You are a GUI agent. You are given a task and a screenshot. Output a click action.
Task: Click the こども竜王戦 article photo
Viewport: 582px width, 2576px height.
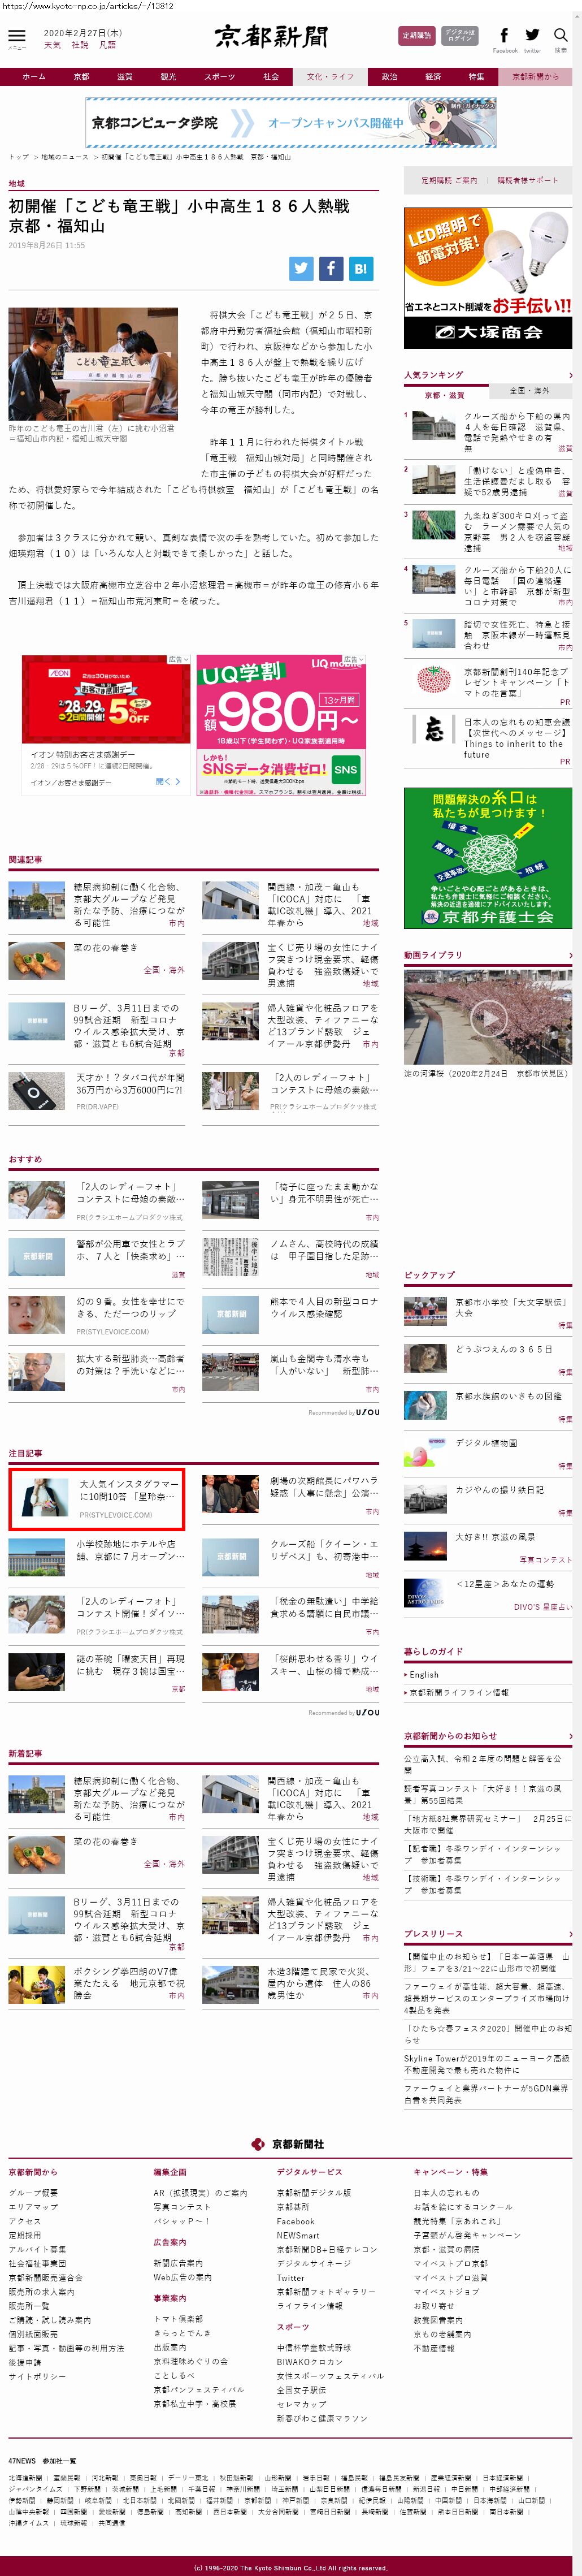click(93, 363)
